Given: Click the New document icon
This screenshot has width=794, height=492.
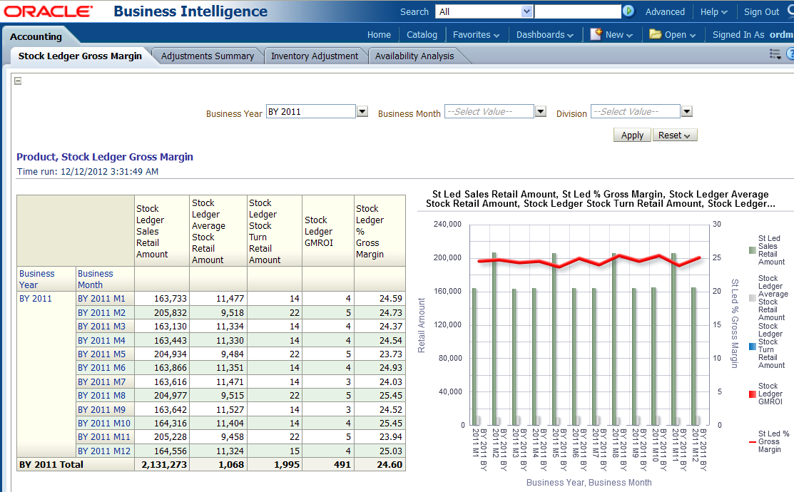Looking at the screenshot, I should (x=596, y=34).
